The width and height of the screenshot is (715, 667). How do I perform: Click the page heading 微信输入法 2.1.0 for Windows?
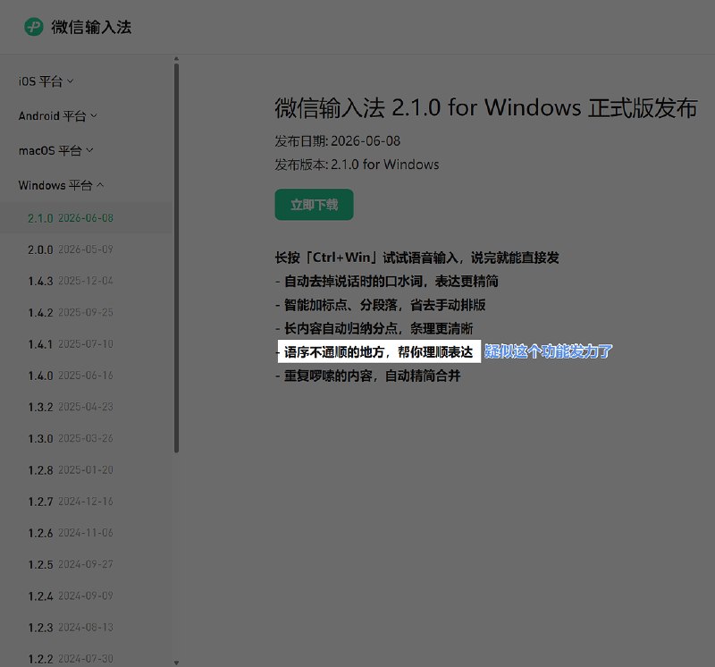pyautogui.click(x=486, y=107)
